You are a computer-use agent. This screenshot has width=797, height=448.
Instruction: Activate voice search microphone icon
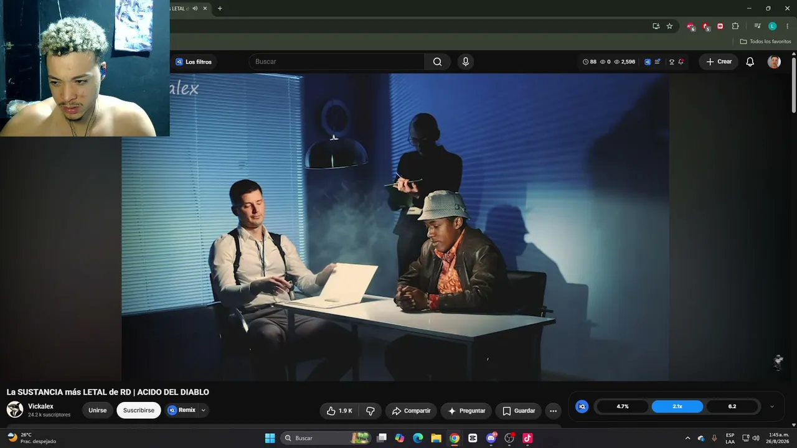coord(465,62)
